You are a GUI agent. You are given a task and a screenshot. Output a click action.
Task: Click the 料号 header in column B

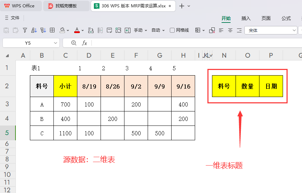[x=42, y=86]
